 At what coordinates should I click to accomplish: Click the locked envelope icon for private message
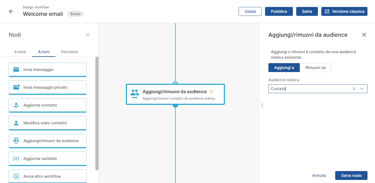click(x=16, y=87)
